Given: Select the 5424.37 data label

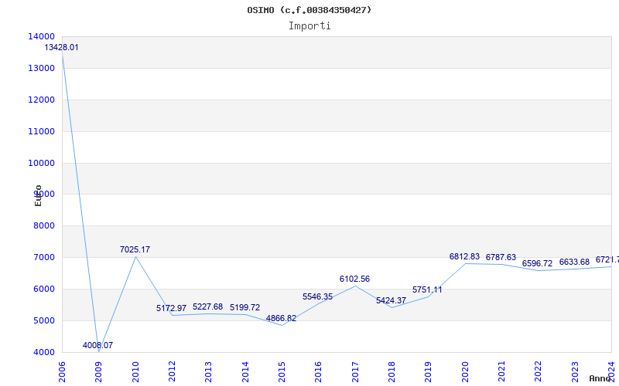Looking at the screenshot, I should [x=391, y=300].
